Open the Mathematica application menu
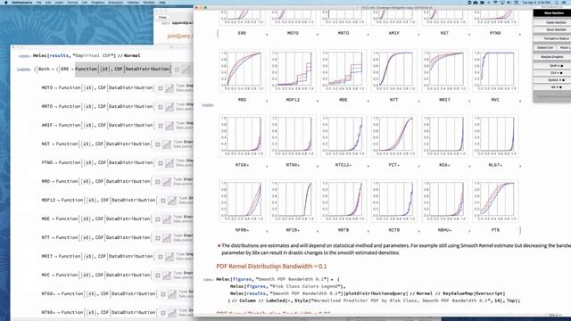 (x=21, y=2)
